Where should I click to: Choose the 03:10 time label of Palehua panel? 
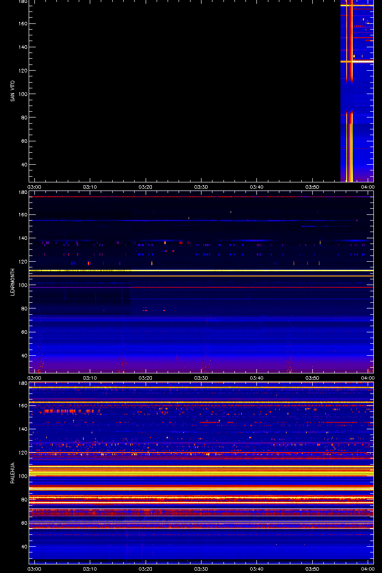tap(90, 569)
